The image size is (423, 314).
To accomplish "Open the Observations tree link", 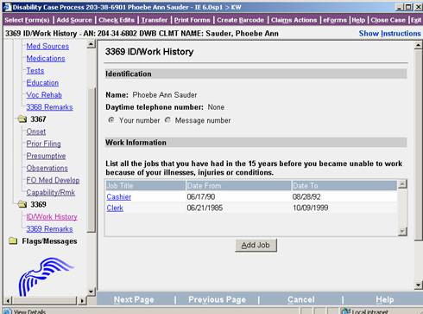I will [47, 168].
